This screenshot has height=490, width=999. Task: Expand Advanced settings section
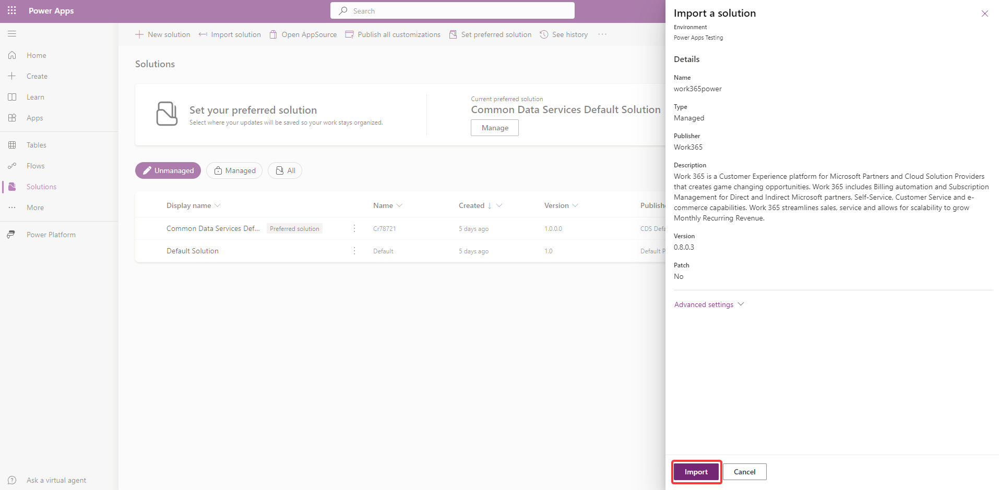709,304
